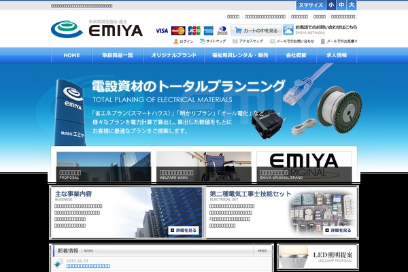The image size is (408, 272).
Task: Open the EMIYA ORIGINAL BRAND card
Action: [x=304, y=167]
